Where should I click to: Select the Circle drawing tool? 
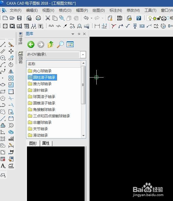pos(3,58)
